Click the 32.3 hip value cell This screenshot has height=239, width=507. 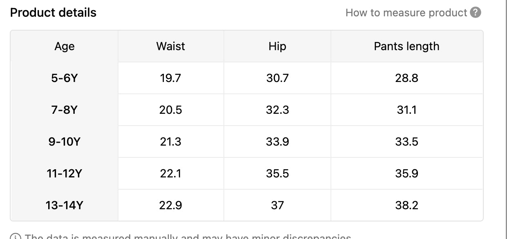(277, 110)
